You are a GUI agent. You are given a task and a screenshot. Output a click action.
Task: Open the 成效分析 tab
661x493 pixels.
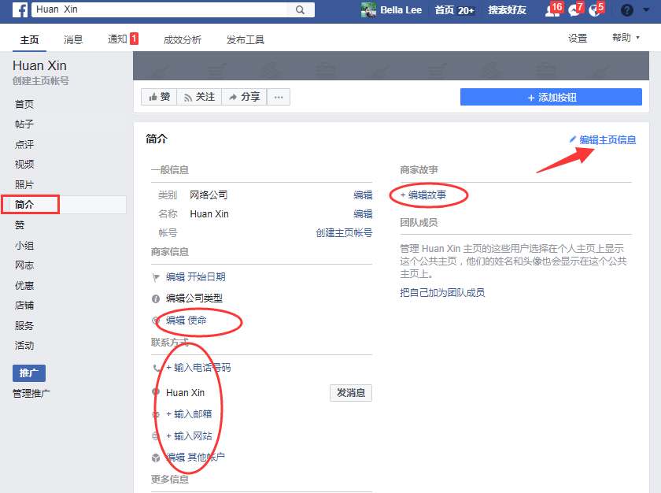click(182, 39)
